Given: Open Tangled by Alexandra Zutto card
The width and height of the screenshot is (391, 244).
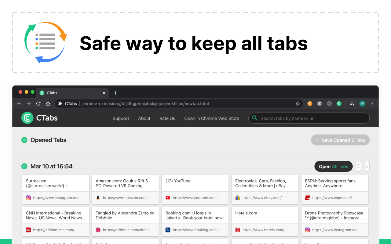Looking at the screenshot, I should click(x=125, y=221).
